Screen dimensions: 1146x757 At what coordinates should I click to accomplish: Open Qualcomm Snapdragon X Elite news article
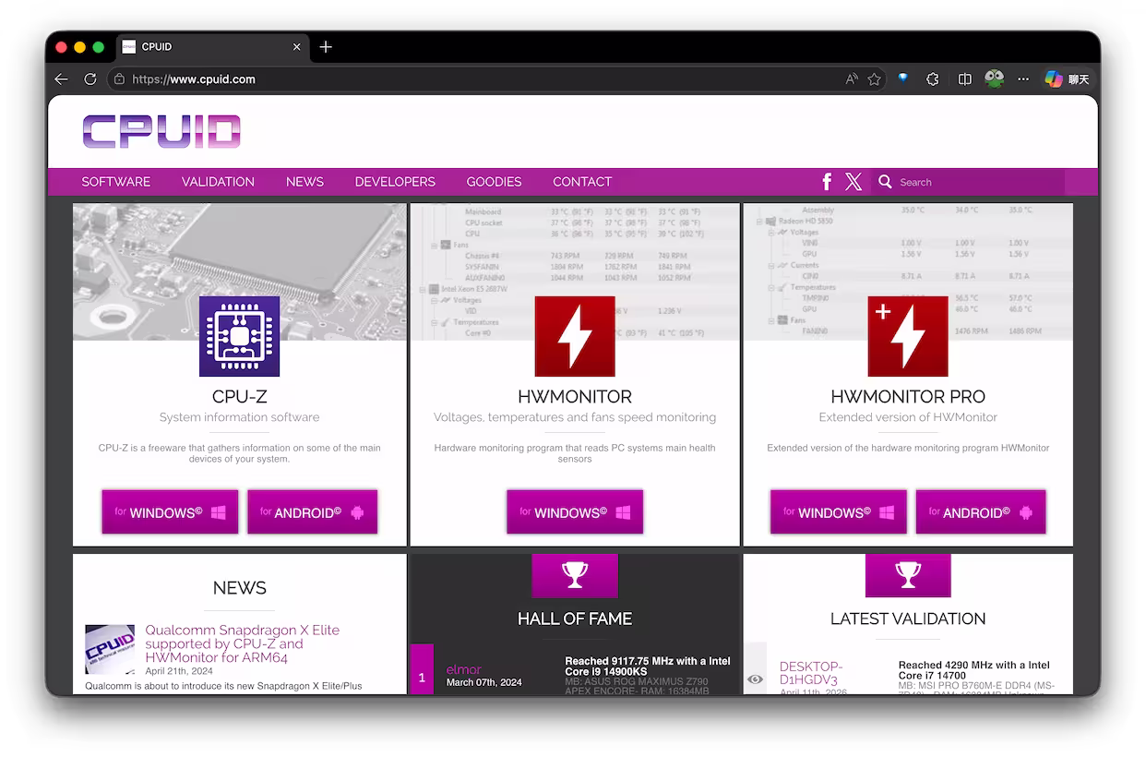coord(242,643)
